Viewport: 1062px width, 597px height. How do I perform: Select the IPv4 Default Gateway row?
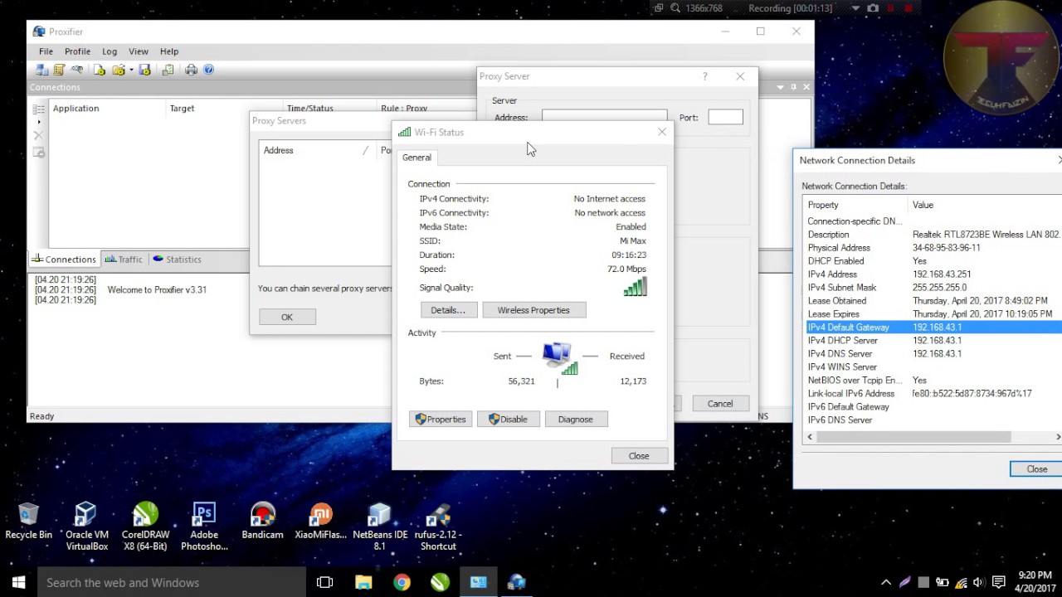point(934,328)
